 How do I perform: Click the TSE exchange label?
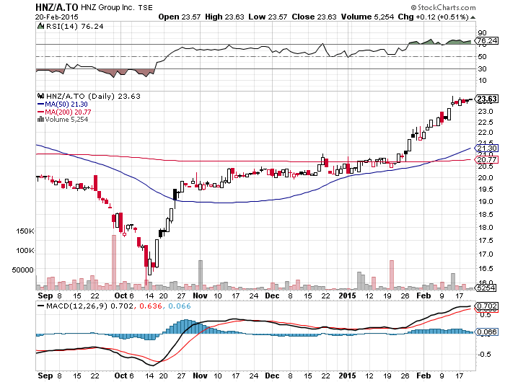(145, 7)
